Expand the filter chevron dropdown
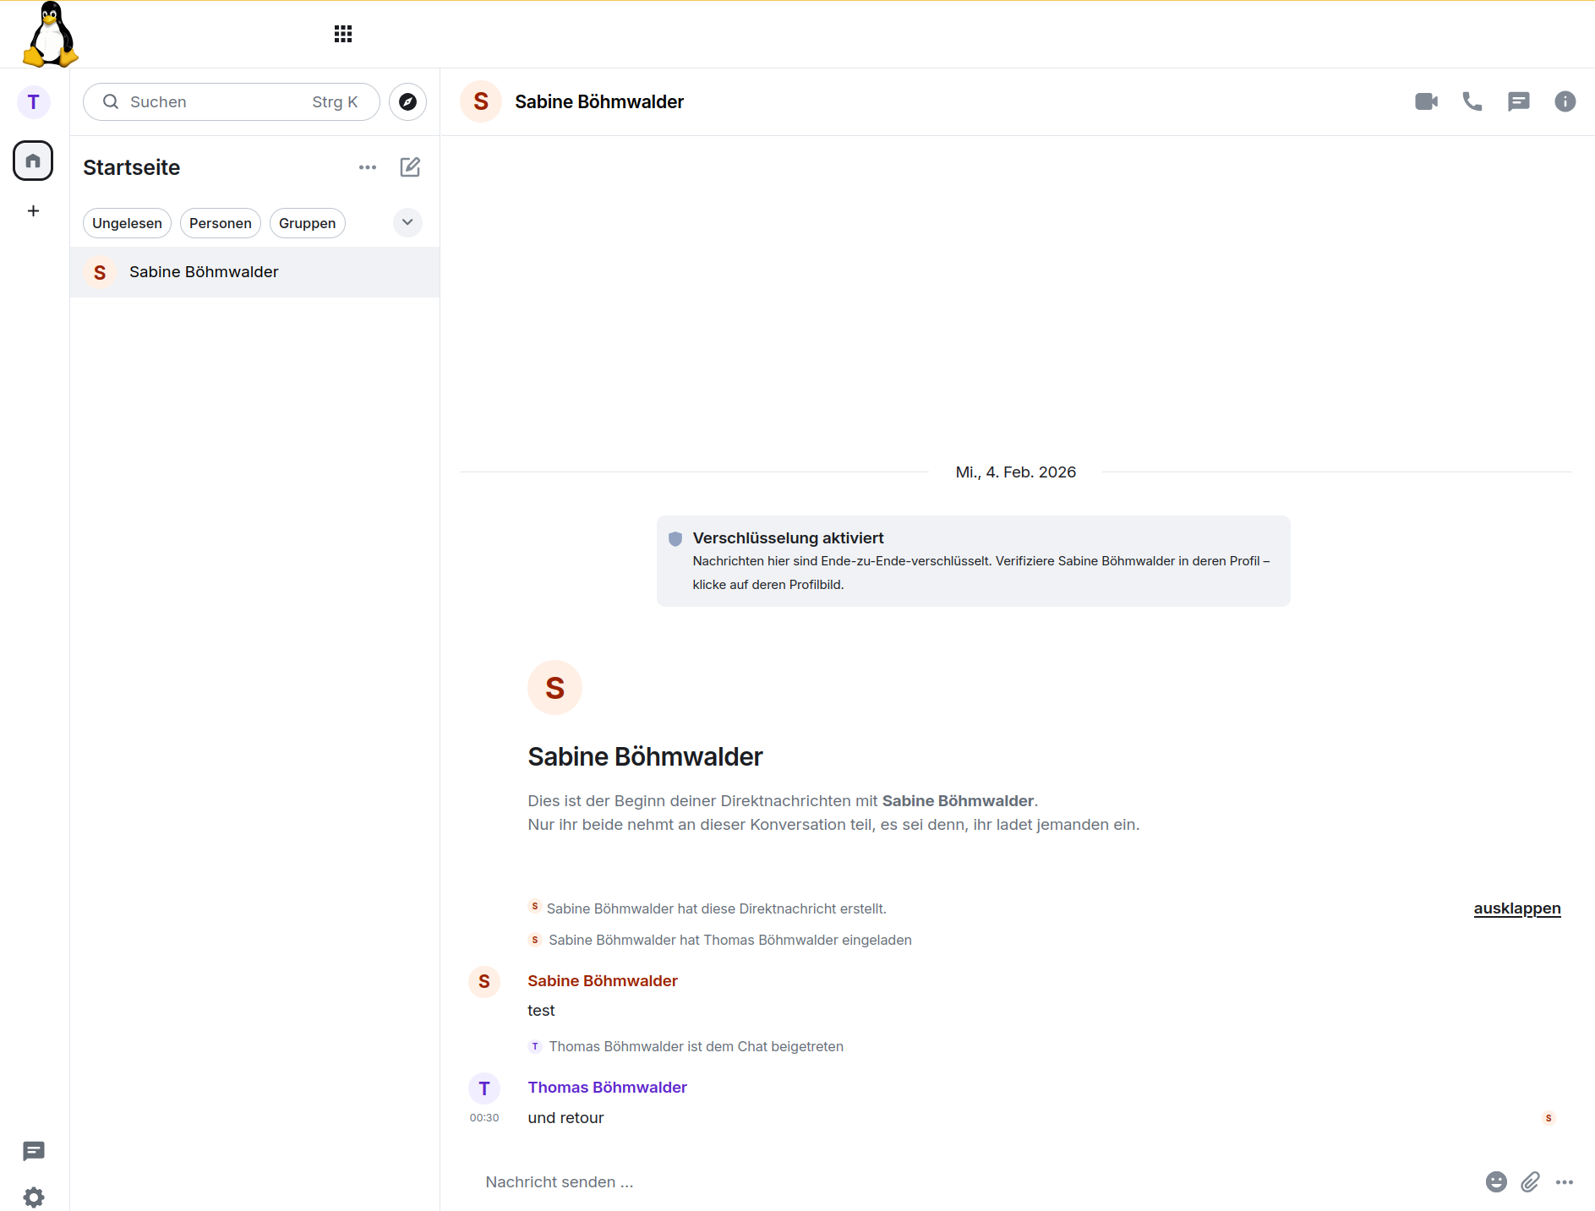Image resolution: width=1595 pixels, height=1211 pixels. point(407,222)
